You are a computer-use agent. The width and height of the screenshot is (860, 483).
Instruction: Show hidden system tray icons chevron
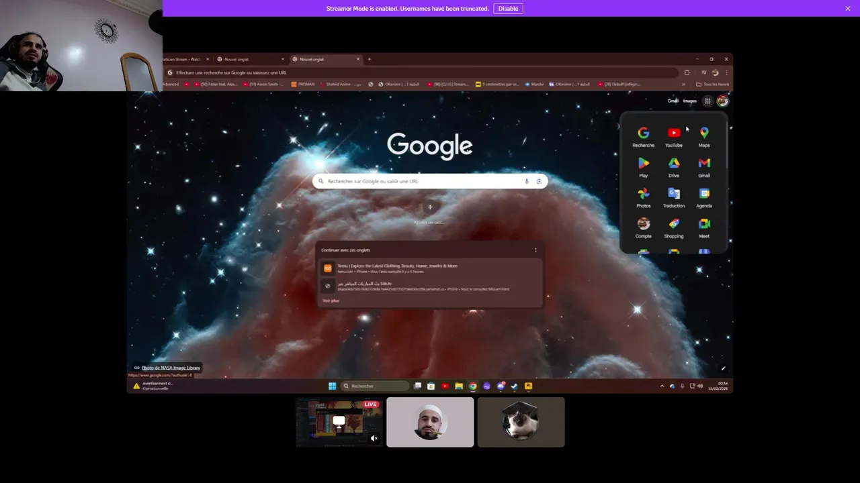(x=662, y=386)
